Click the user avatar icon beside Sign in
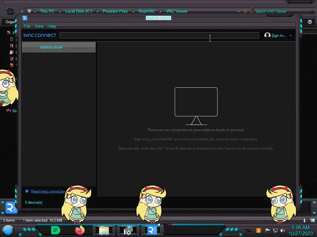The height and width of the screenshot is (237, 317). point(267,35)
